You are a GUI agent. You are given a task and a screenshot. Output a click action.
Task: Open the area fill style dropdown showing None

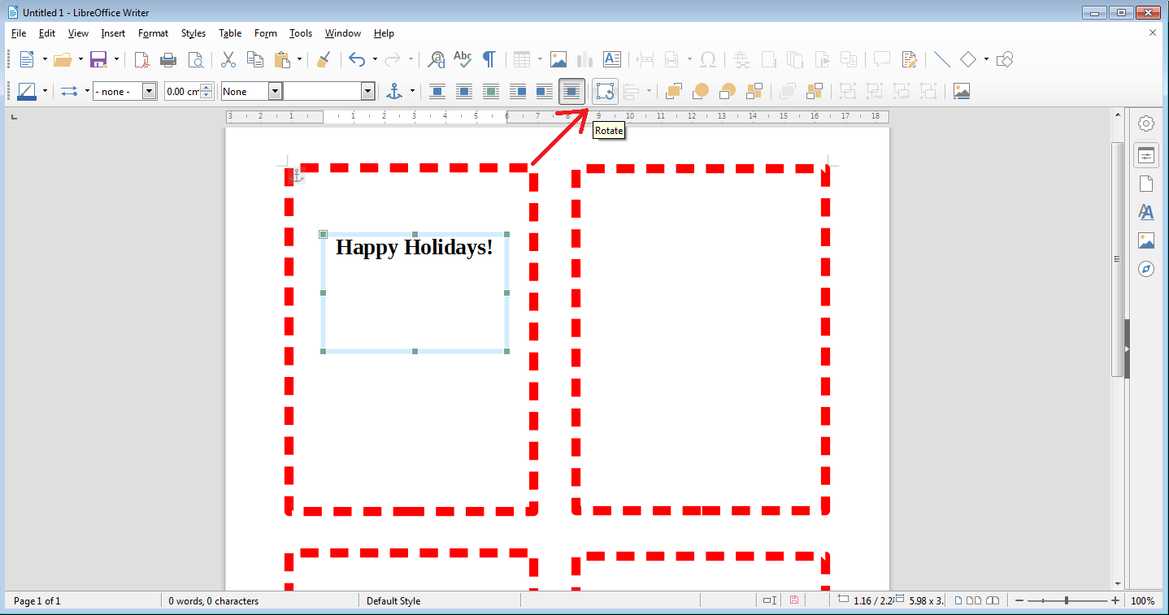[274, 90]
